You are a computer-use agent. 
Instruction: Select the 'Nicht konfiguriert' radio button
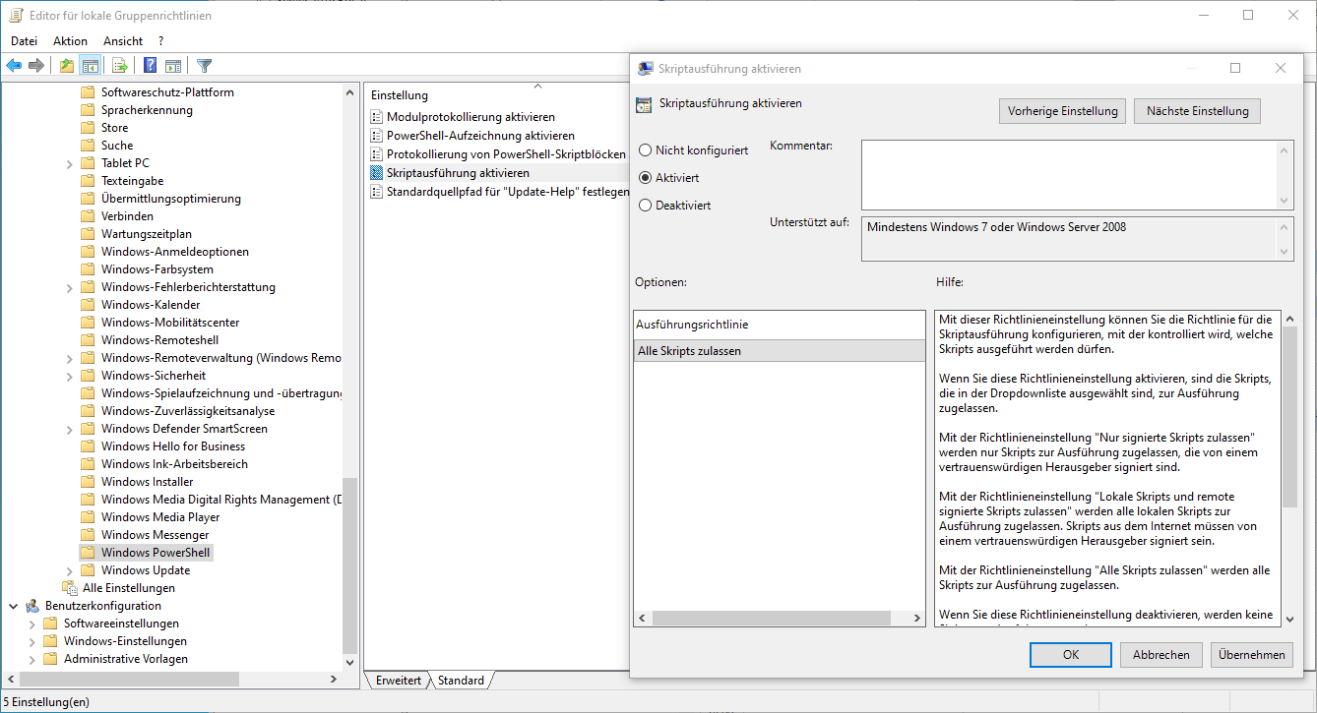coord(646,150)
